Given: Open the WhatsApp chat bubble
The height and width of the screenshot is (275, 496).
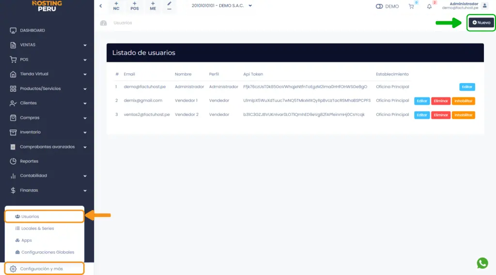Looking at the screenshot, I should (x=482, y=263).
